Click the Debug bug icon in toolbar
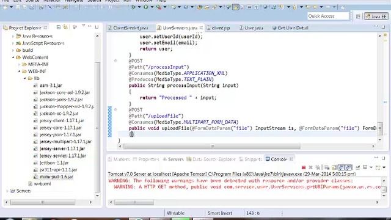The height and width of the screenshot is (220, 391). 133,7
